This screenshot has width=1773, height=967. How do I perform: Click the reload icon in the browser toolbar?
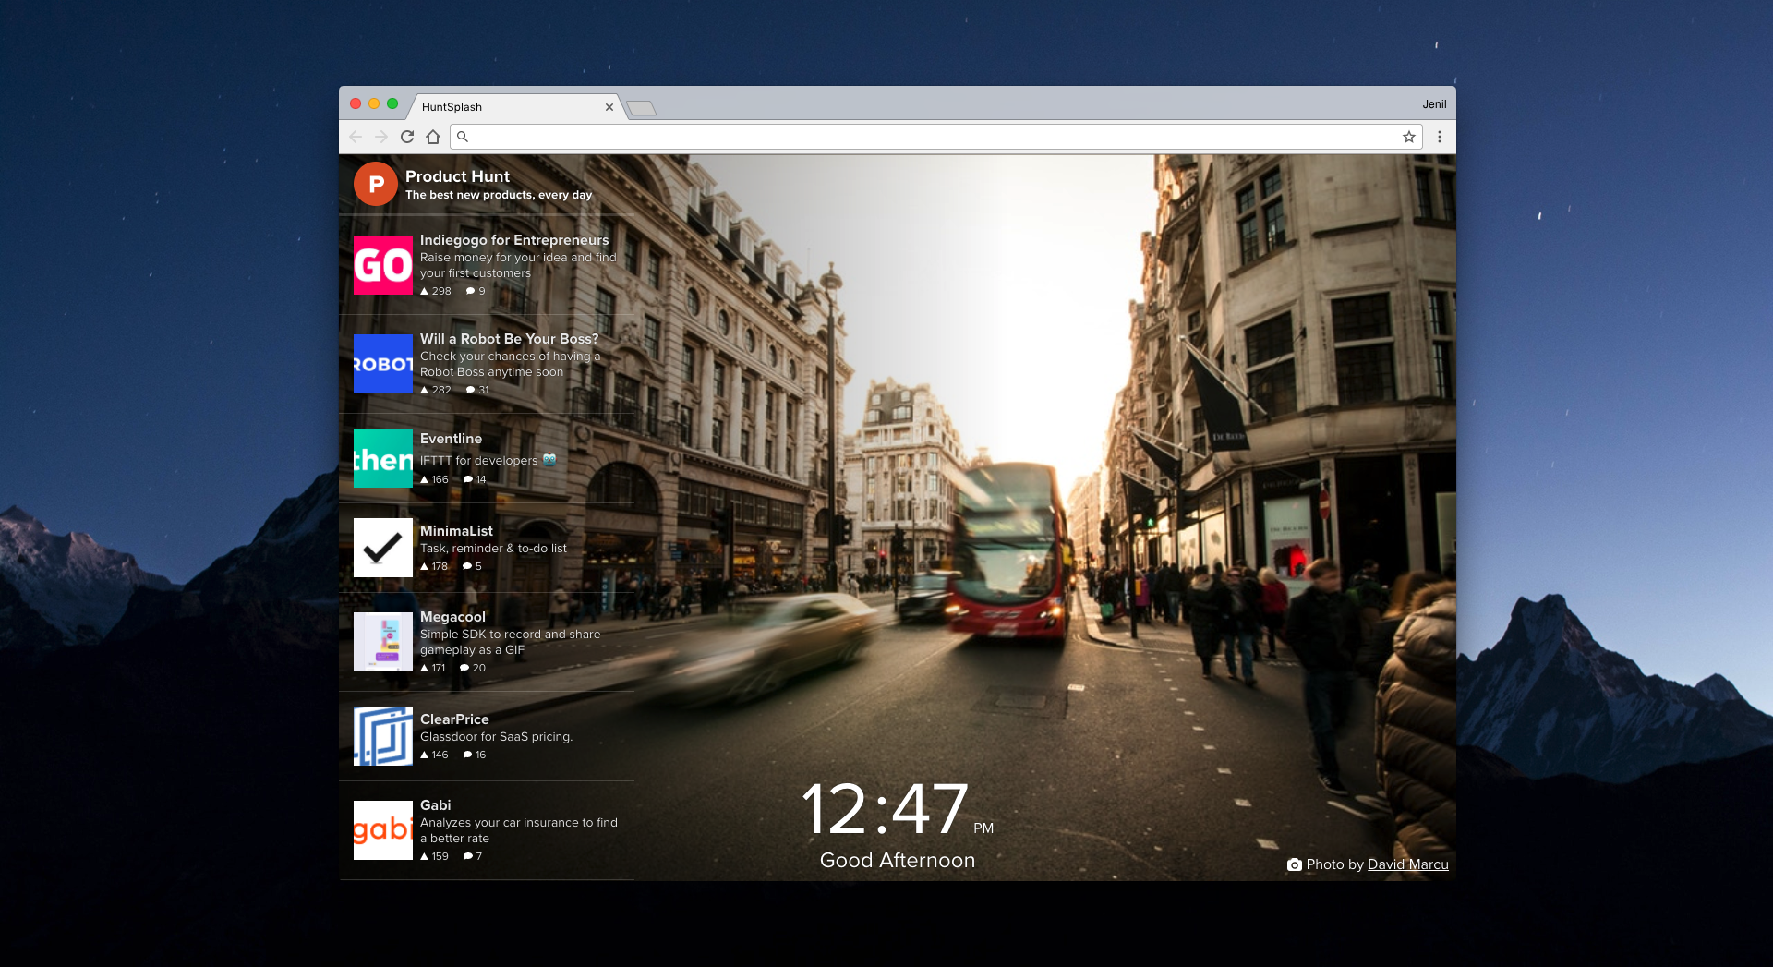[x=407, y=136]
